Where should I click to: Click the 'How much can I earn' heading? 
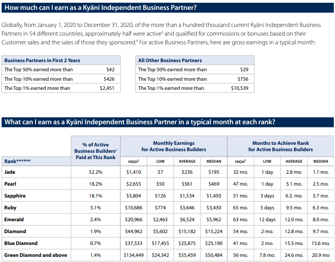coord(100,8)
